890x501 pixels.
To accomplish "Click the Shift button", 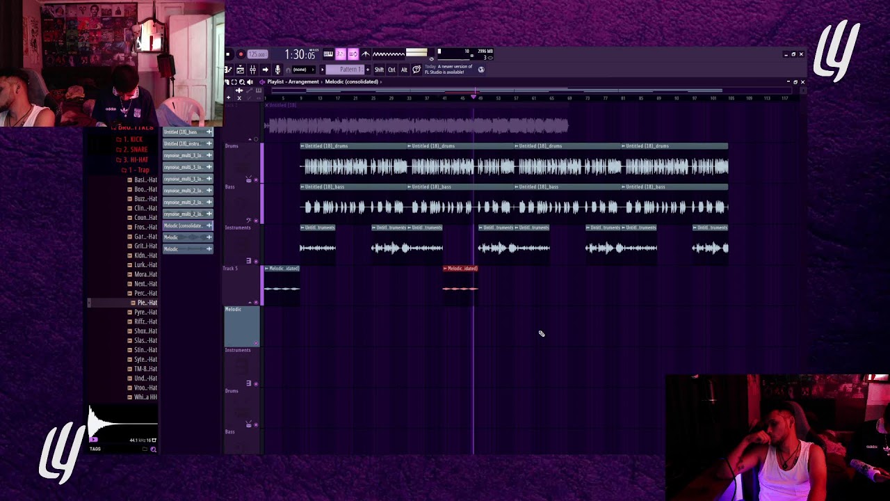I will pos(379,70).
